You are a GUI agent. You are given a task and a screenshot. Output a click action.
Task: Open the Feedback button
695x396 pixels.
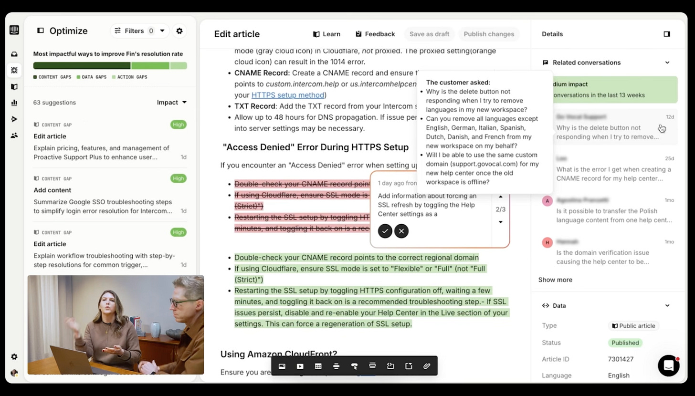(375, 34)
